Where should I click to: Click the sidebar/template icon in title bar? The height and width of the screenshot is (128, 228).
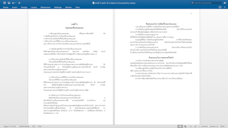tap(5, 3)
